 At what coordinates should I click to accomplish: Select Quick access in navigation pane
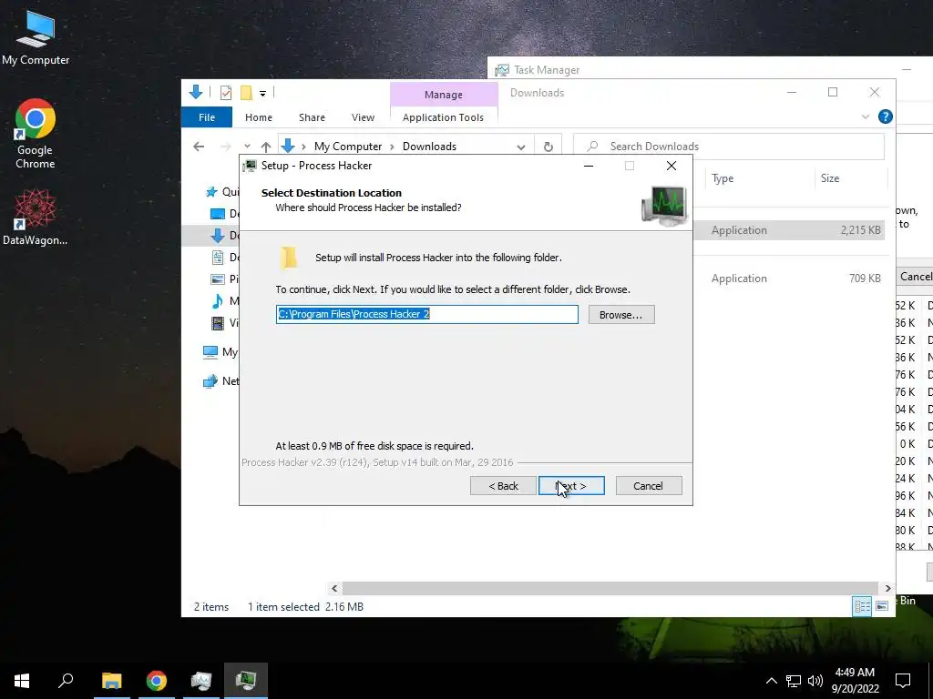pyautogui.click(x=221, y=191)
